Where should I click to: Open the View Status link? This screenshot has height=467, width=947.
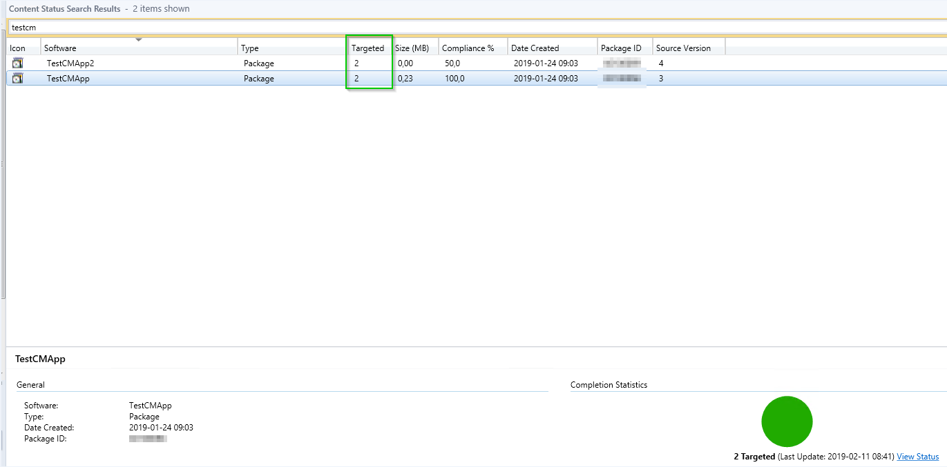917,457
